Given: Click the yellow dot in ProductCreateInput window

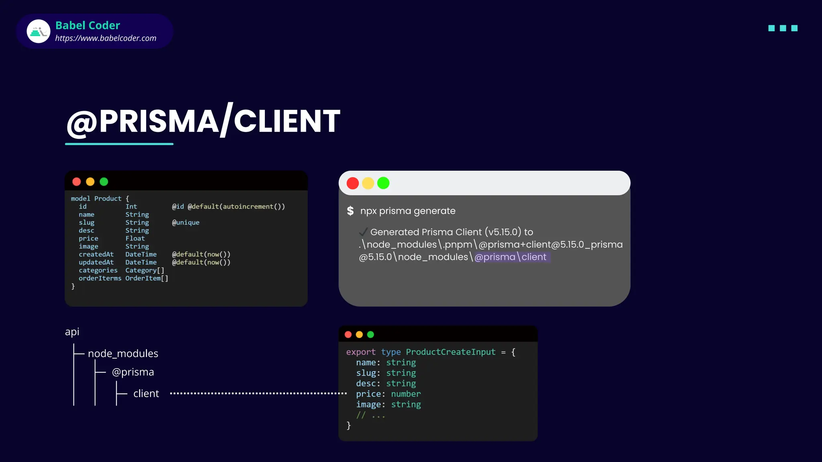Looking at the screenshot, I should 359,334.
